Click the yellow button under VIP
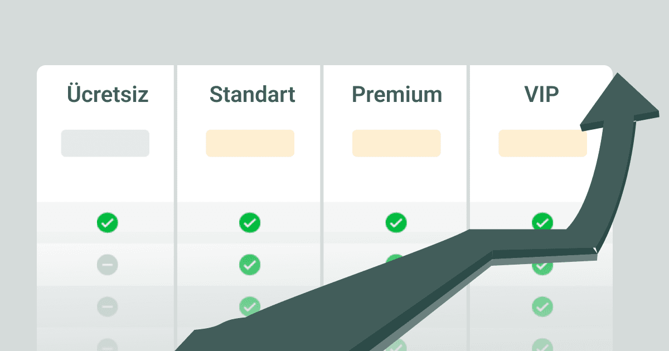The height and width of the screenshot is (351, 669). (542, 143)
